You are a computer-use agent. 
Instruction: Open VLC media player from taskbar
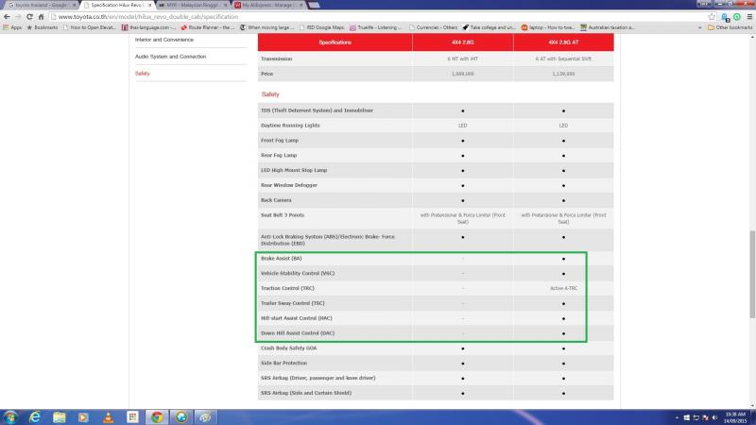108,417
